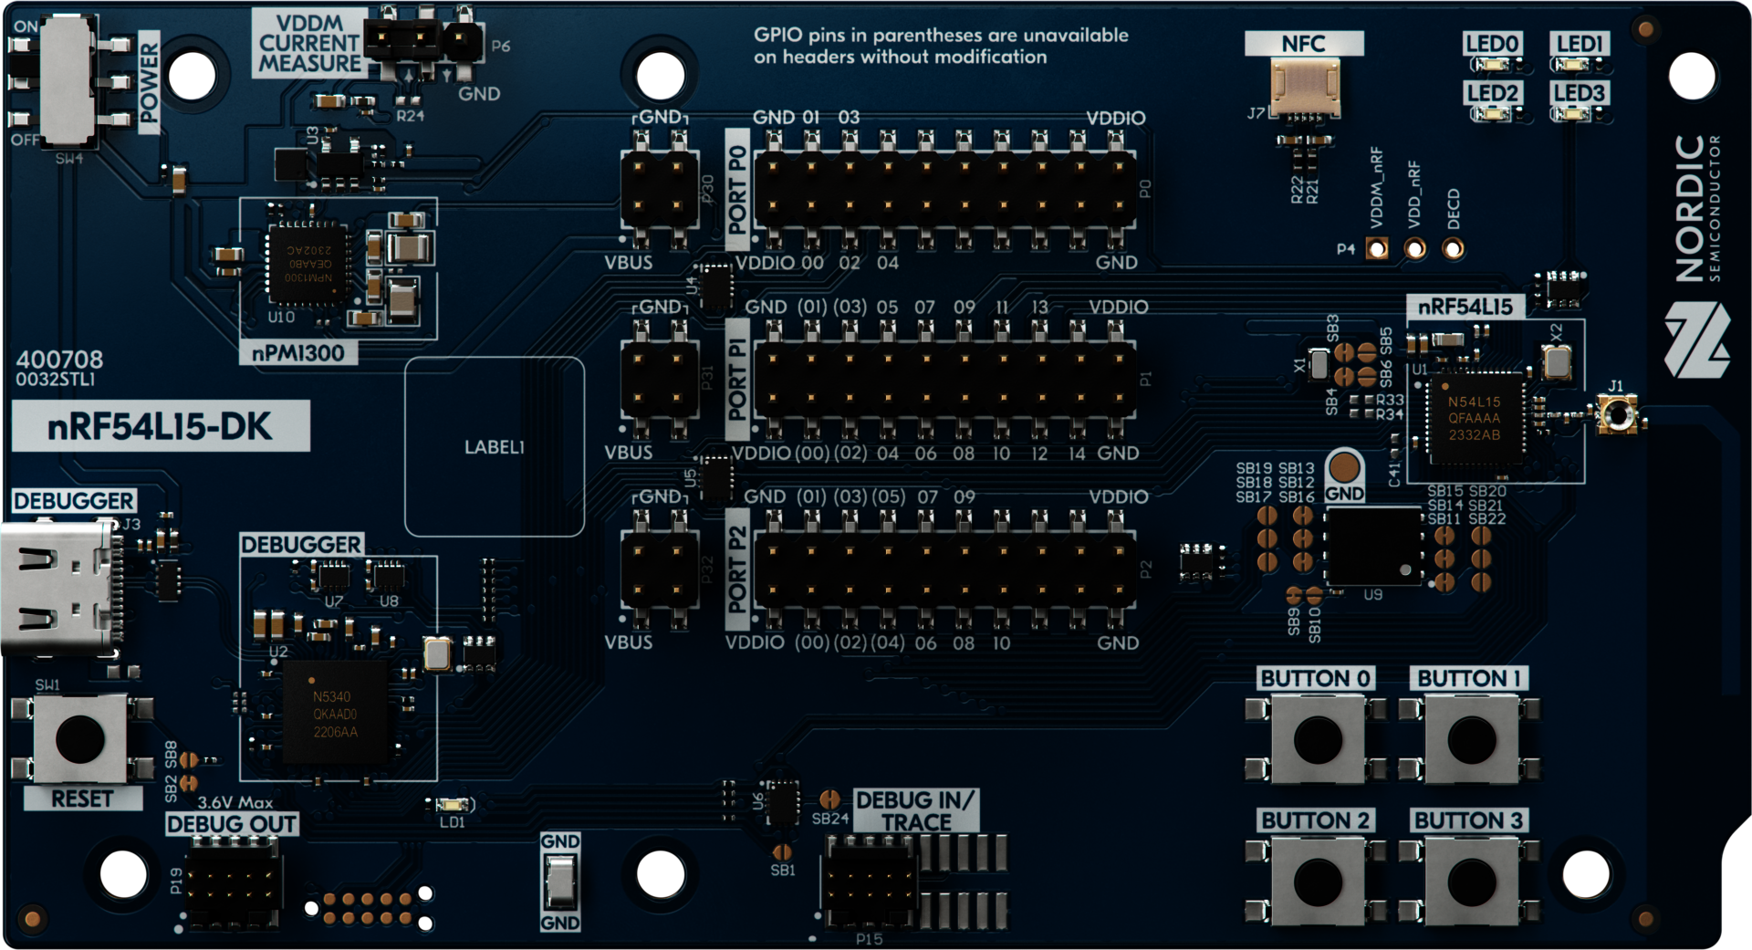Click the PORT P1 pin header
The width and height of the screenshot is (1752, 950).
(945, 378)
